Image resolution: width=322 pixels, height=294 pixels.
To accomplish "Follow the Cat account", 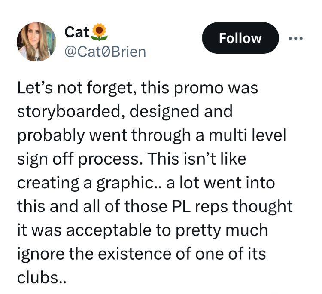I will point(240,38).
